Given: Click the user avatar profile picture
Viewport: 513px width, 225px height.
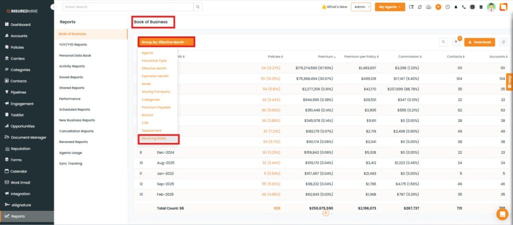Looking at the screenshot, I should (491, 7).
